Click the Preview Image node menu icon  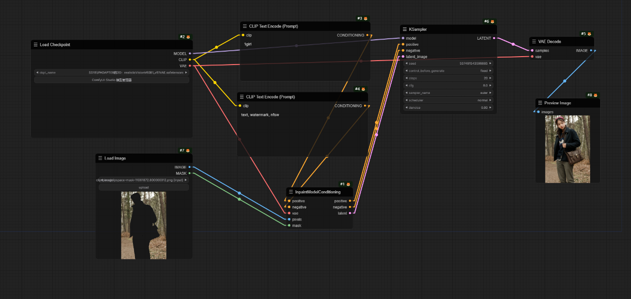pyautogui.click(x=540, y=103)
